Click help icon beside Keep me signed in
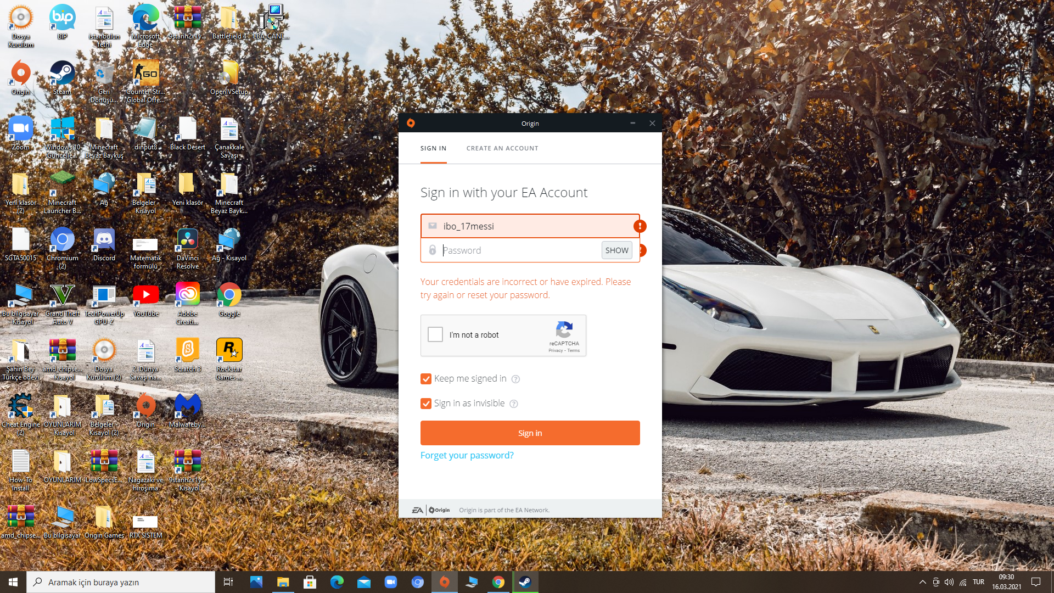 coord(515,379)
